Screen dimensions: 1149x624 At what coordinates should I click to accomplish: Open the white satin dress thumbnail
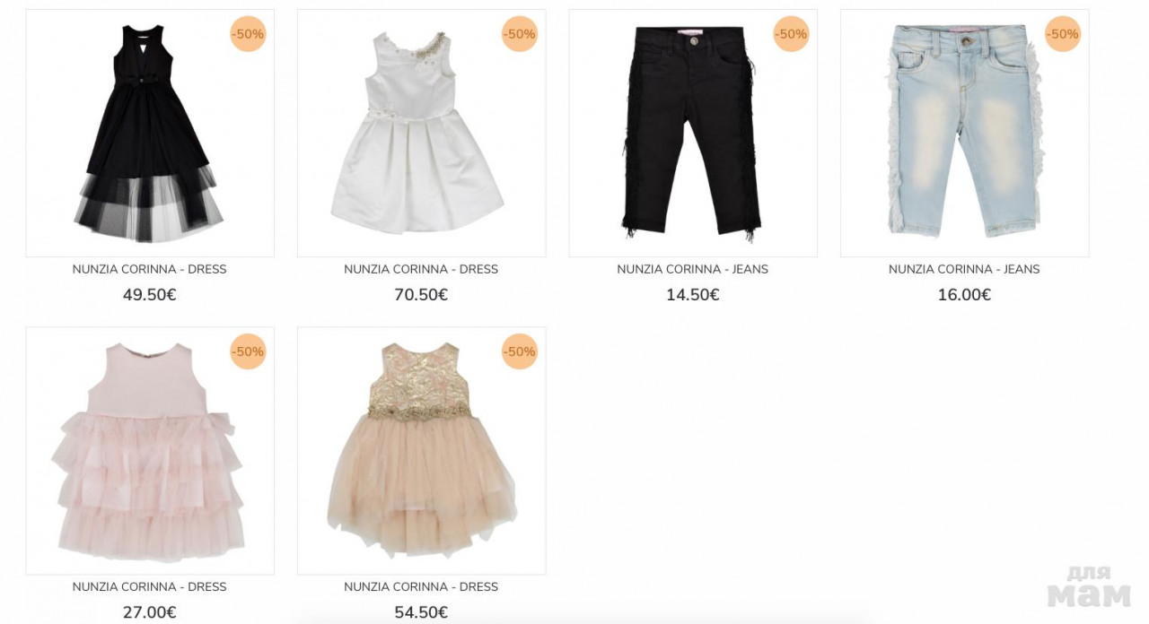pyautogui.click(x=421, y=133)
